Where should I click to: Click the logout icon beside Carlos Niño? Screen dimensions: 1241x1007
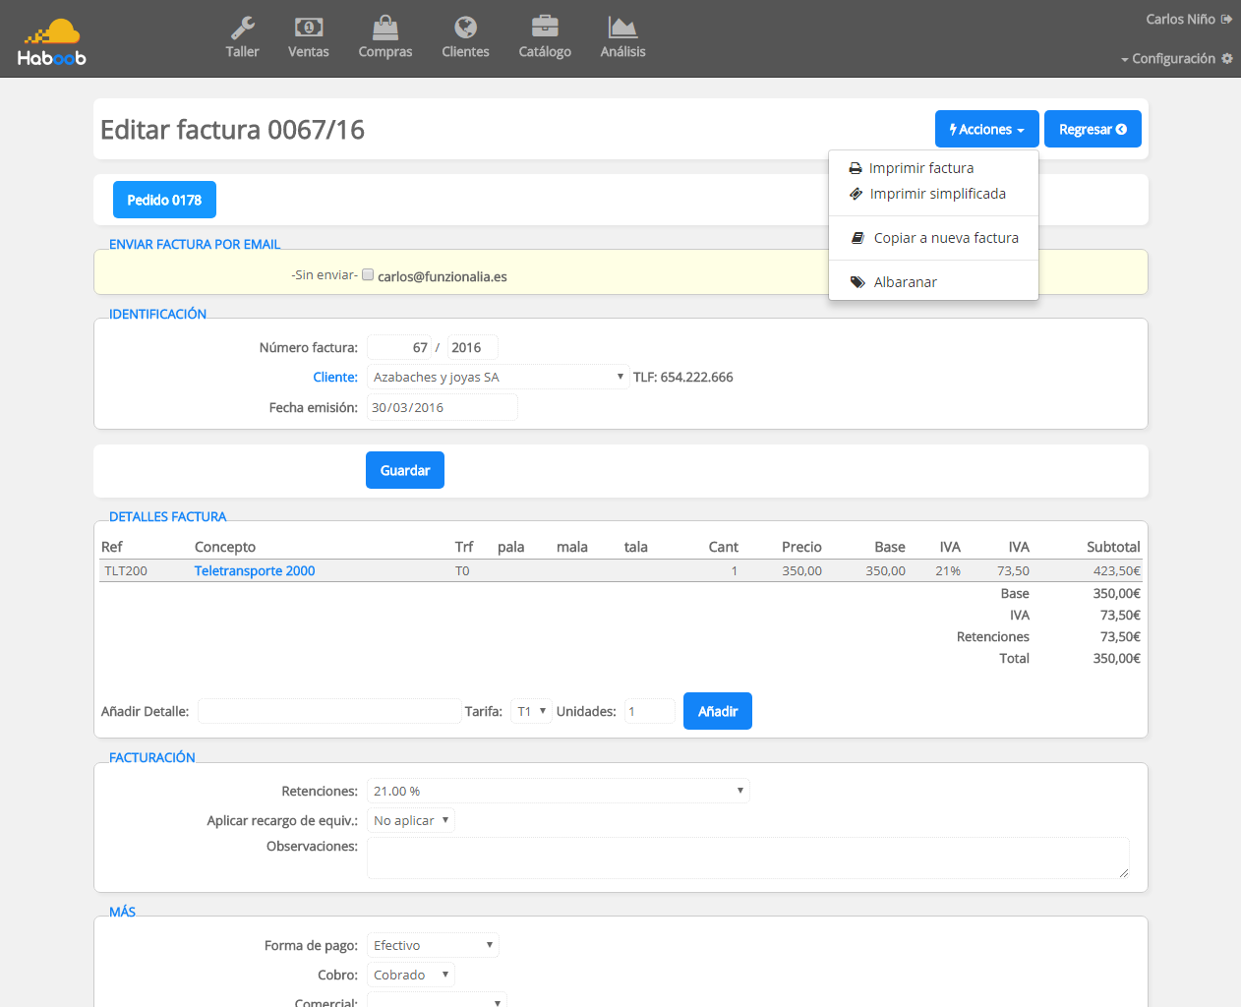tap(1226, 19)
